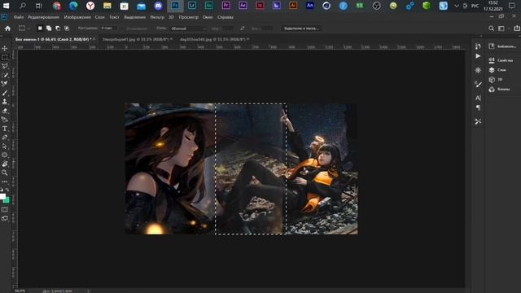
Task: Open the 3D panel in right dock
Action: tap(496, 80)
